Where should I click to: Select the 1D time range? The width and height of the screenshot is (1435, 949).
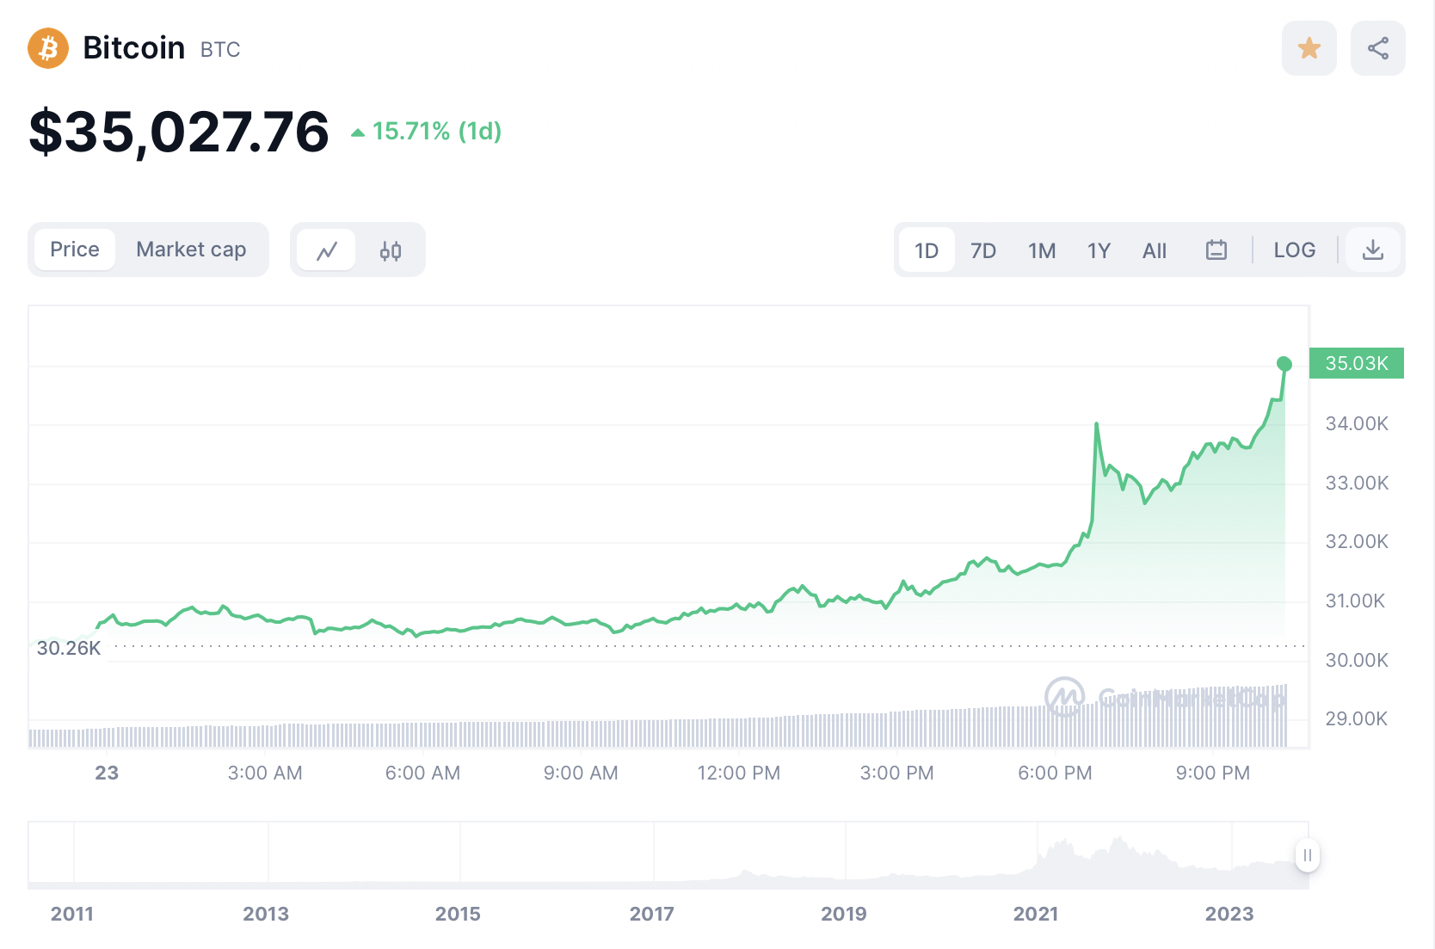[x=927, y=250]
